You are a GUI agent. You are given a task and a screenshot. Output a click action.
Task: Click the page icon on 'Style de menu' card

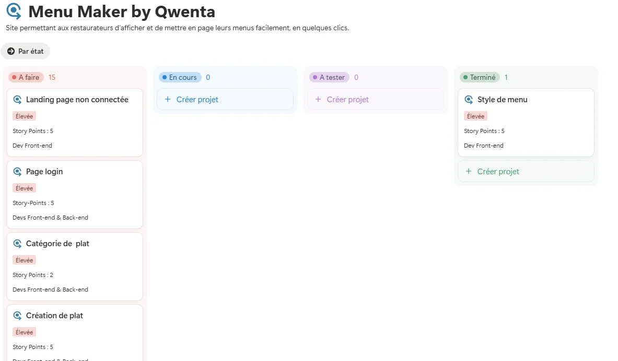pos(469,99)
